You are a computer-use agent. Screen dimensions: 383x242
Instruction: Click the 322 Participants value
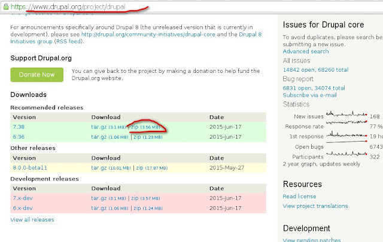click(x=375, y=157)
